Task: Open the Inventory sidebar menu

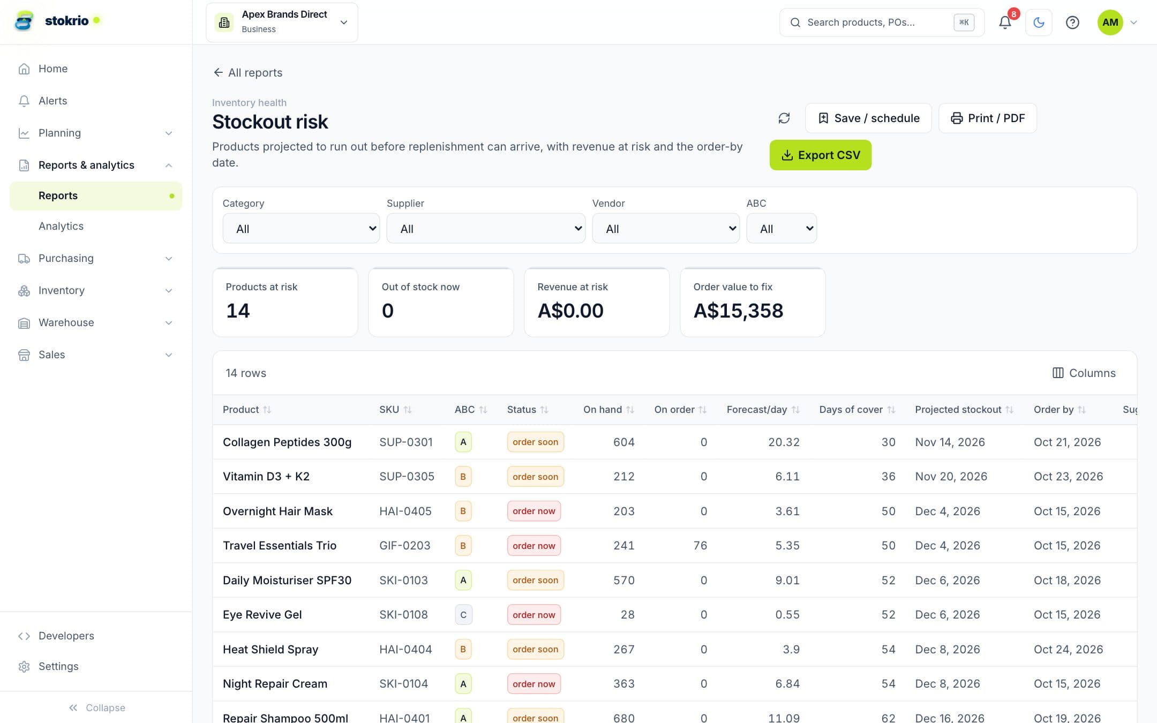Action: point(96,290)
